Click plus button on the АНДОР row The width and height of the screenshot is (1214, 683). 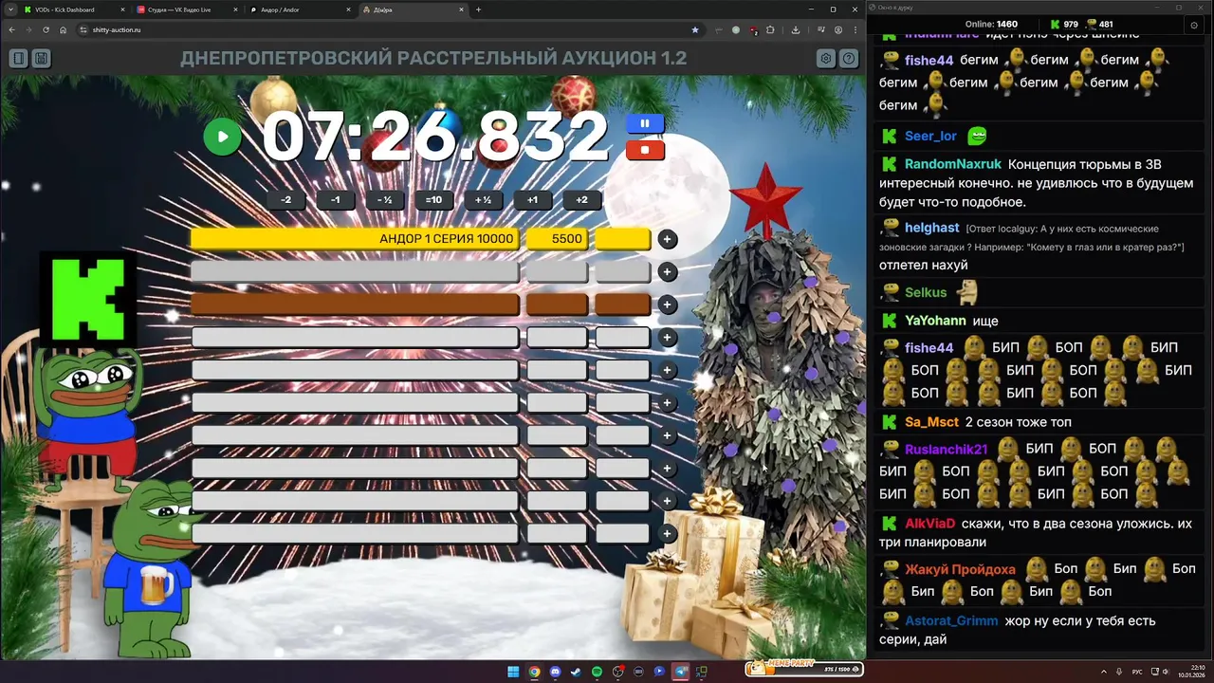tap(668, 239)
